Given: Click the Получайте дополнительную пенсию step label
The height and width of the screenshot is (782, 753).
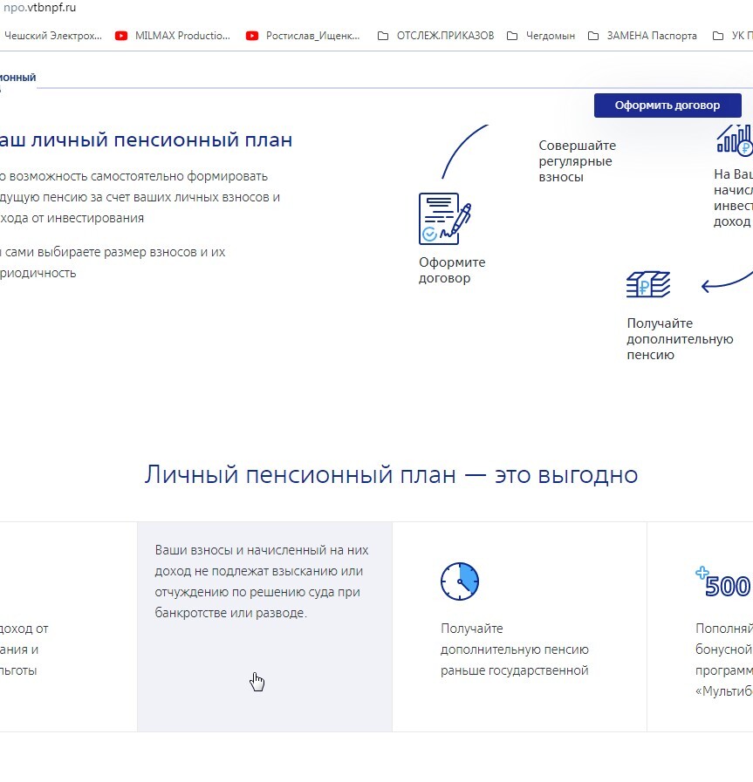Looking at the screenshot, I should point(680,339).
